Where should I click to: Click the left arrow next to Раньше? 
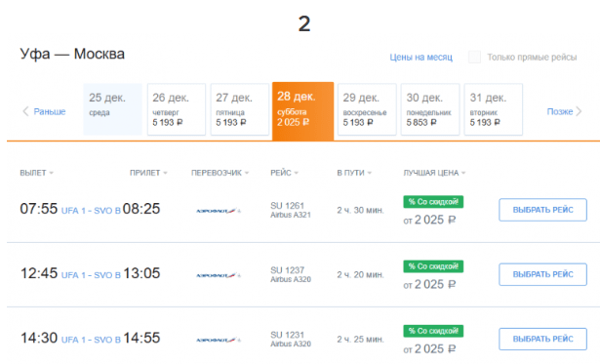click(x=25, y=111)
